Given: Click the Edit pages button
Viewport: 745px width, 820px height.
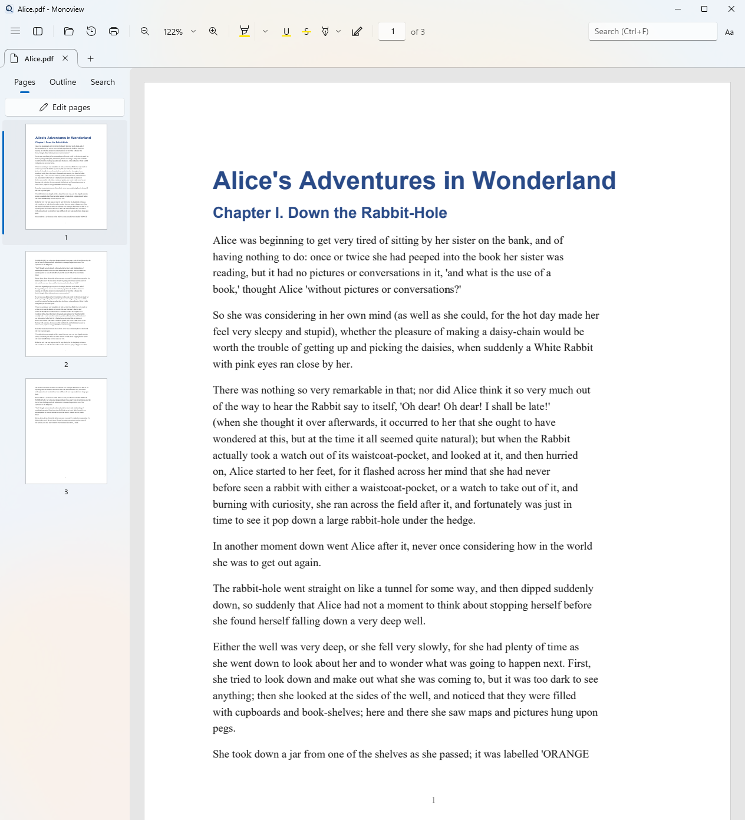Looking at the screenshot, I should 65,107.
